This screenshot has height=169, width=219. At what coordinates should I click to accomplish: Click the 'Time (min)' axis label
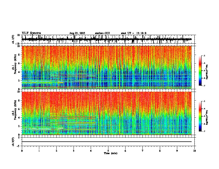(x=111, y=153)
